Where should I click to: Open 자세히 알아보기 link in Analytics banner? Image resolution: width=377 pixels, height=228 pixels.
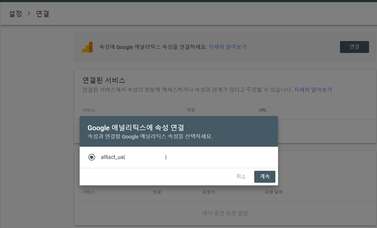point(227,47)
